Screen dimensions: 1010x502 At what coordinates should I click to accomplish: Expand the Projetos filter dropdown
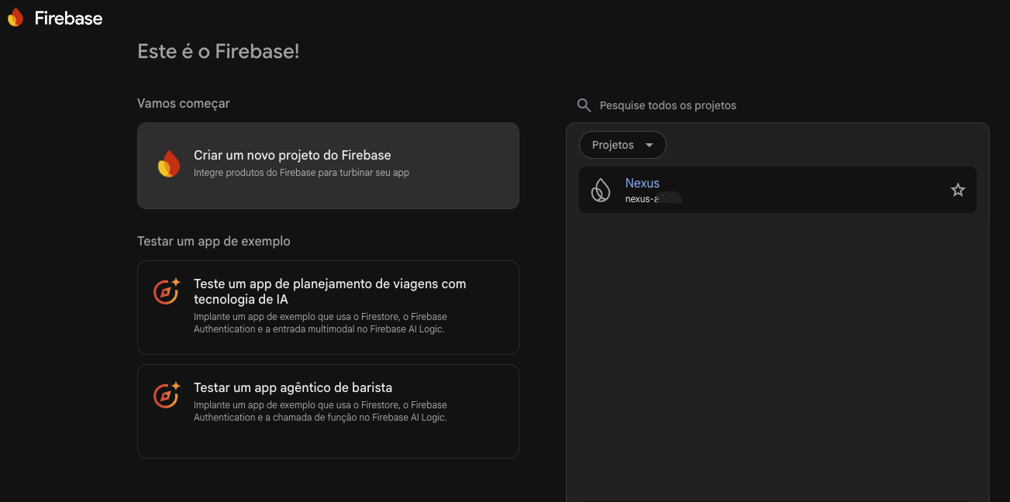622,145
